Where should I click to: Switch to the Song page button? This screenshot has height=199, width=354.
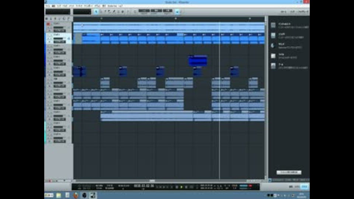pyautogui.click(x=292, y=12)
